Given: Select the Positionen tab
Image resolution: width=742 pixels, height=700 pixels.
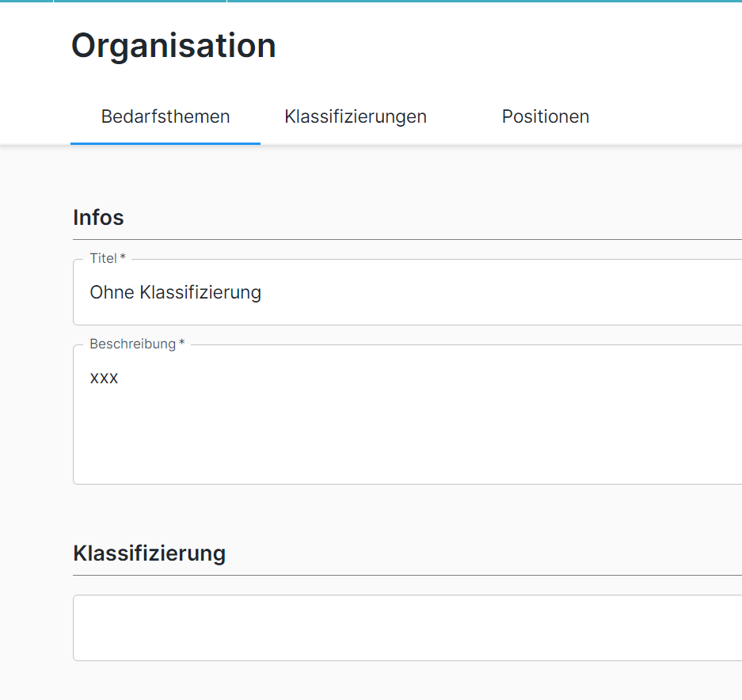Looking at the screenshot, I should (x=545, y=116).
